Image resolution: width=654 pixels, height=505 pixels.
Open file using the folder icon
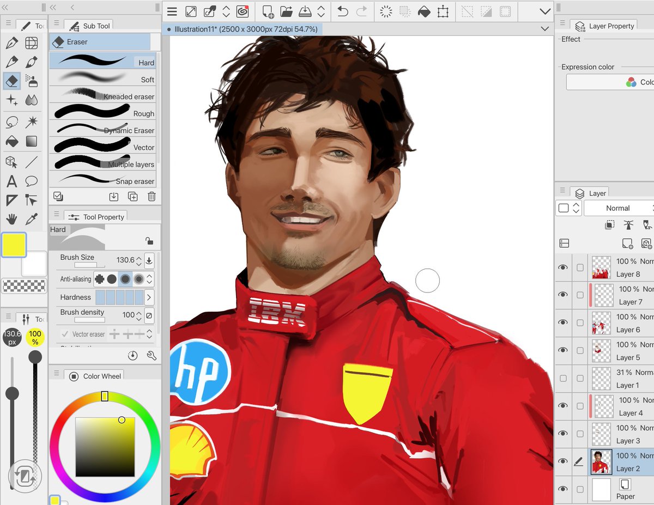point(286,11)
